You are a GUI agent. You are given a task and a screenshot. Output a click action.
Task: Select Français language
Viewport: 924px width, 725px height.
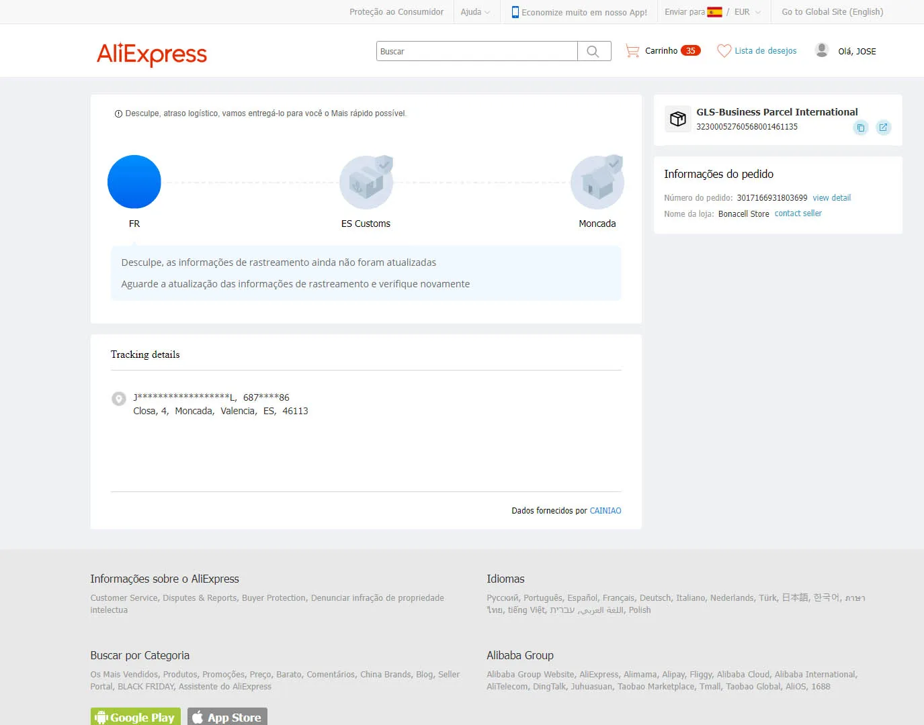pos(618,598)
